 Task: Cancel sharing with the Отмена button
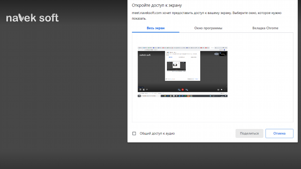(279, 133)
